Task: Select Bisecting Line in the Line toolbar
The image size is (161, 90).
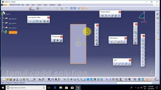Action: (x=126, y=64)
